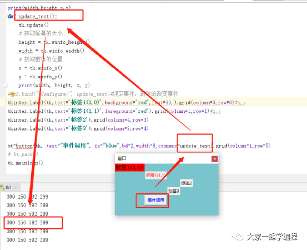Click the fold end marker beside print line
Image resolution: width=307 pixels, height=250 pixels.
point(5,85)
